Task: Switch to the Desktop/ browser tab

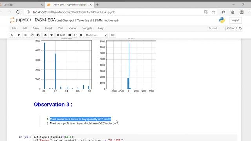Action: (x=21, y=5)
